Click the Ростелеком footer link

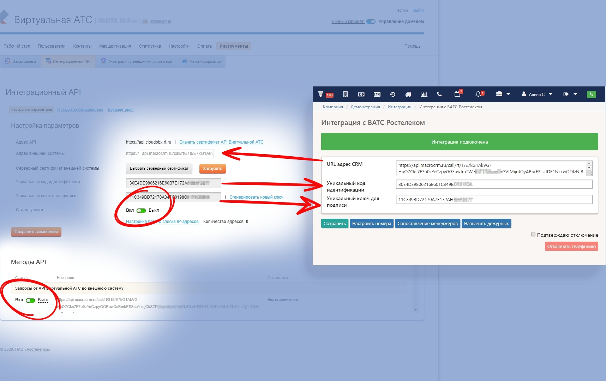[37, 350]
